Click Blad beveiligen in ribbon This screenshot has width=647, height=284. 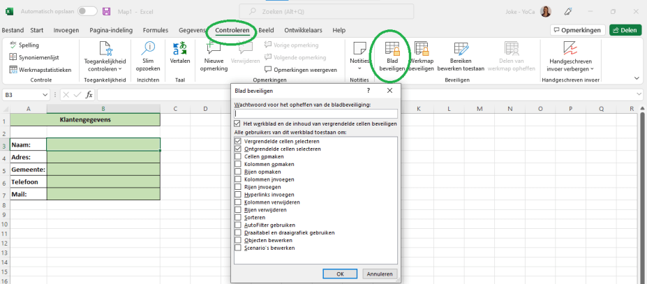[x=392, y=57]
